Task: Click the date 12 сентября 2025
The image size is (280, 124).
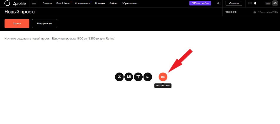Action: pyautogui.click(x=268, y=12)
